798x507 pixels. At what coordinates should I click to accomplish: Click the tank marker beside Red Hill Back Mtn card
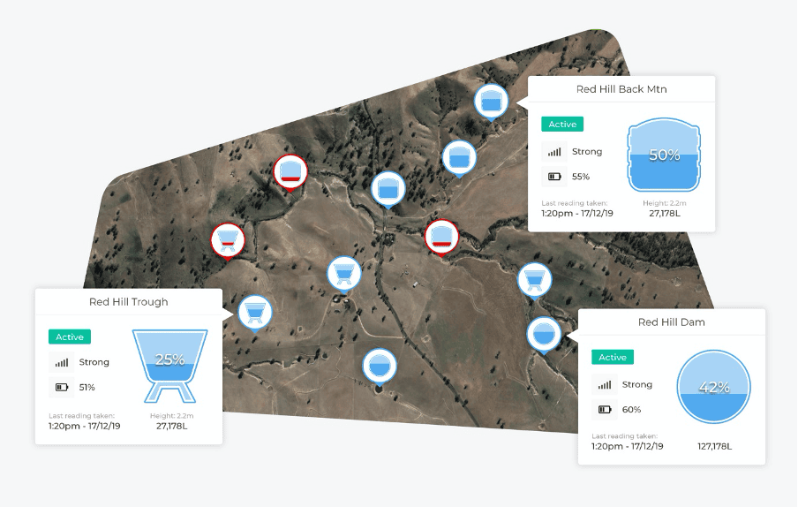[x=491, y=102]
